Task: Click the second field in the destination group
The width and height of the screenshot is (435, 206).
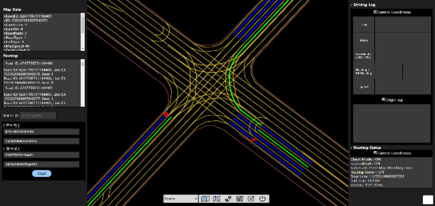Action: coord(41,164)
